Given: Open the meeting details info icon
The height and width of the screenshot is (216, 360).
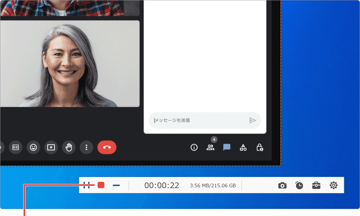Looking at the screenshot, I should (194, 147).
